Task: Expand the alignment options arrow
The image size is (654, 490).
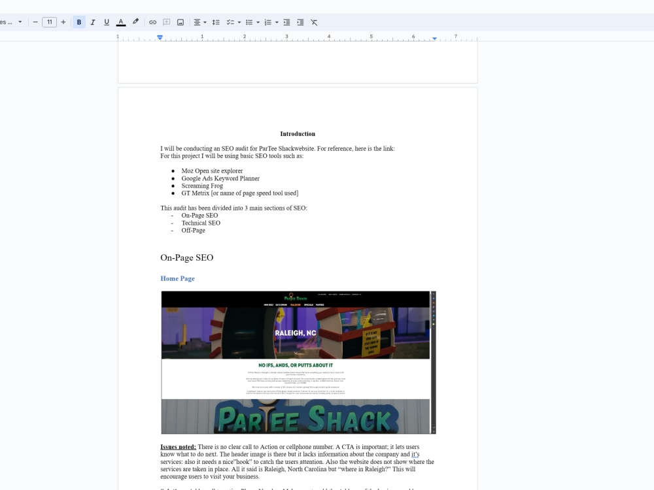Action: point(205,22)
